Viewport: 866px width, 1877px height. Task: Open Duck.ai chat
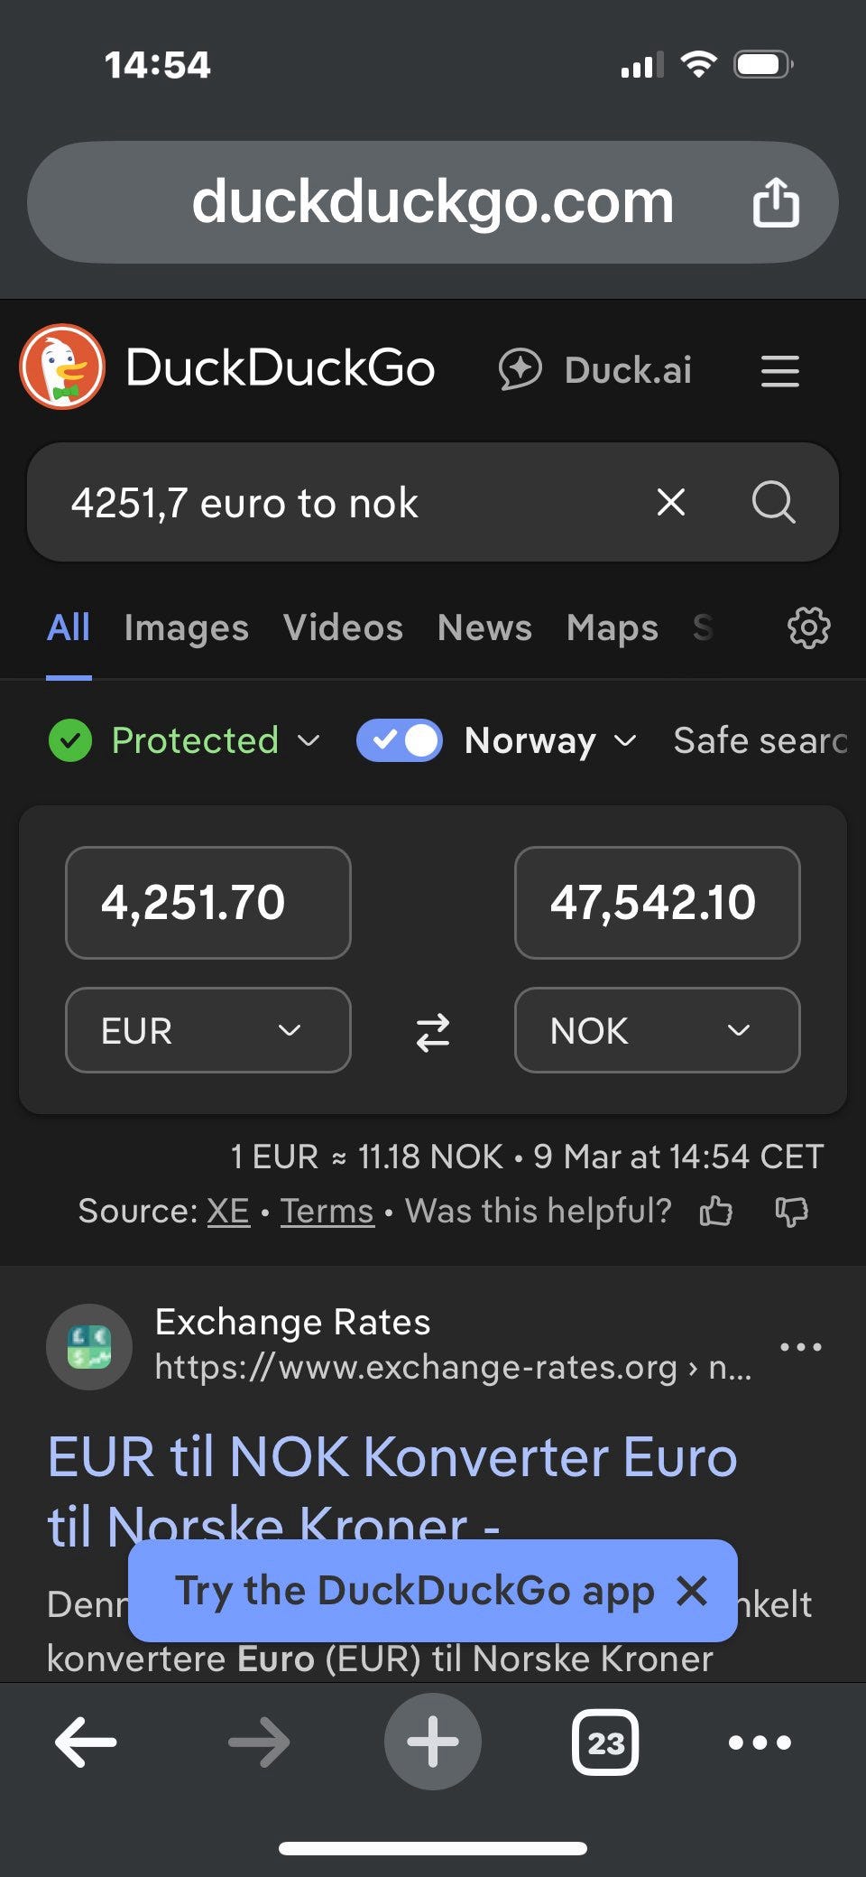595,370
